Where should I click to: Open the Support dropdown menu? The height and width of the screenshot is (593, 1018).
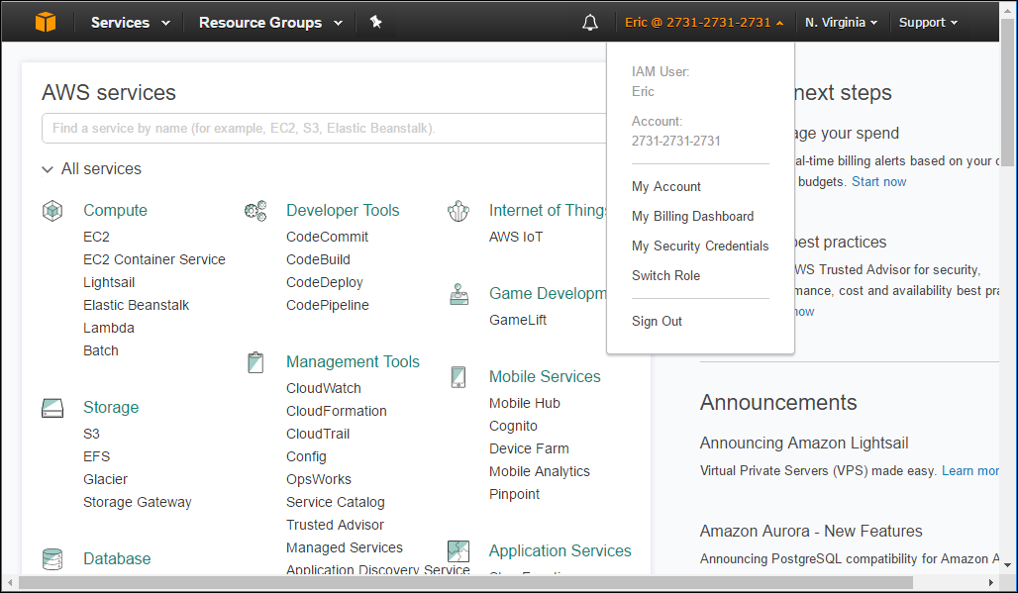pyautogui.click(x=929, y=22)
